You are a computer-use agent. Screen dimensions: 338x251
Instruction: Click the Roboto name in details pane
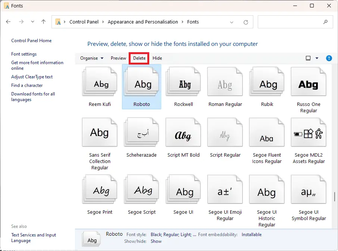(x=114, y=234)
